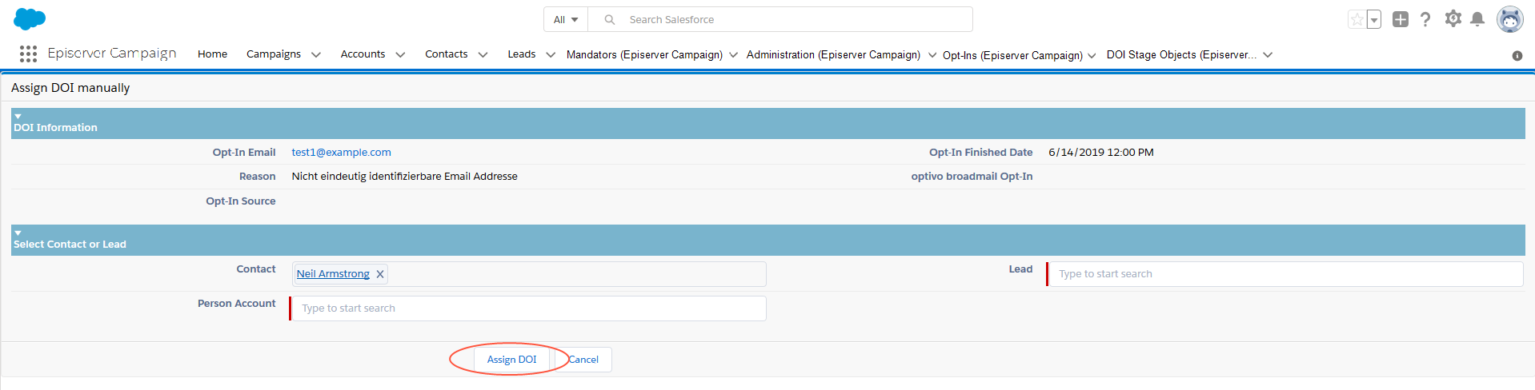
Task: Open the App Launcher grid icon
Action: [28, 54]
